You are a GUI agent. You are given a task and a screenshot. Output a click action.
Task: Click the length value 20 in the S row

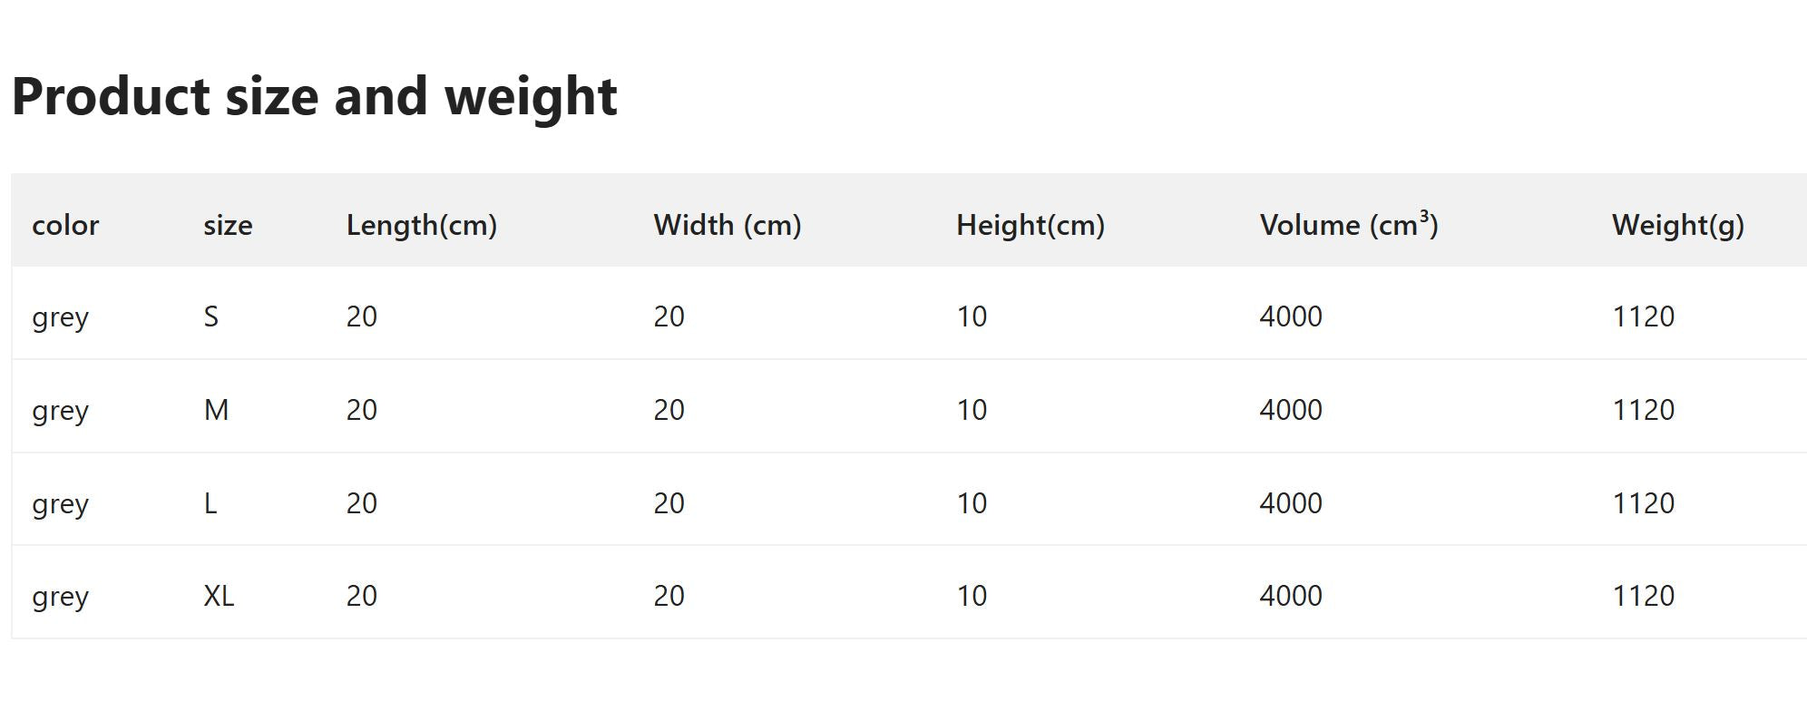pos(361,316)
